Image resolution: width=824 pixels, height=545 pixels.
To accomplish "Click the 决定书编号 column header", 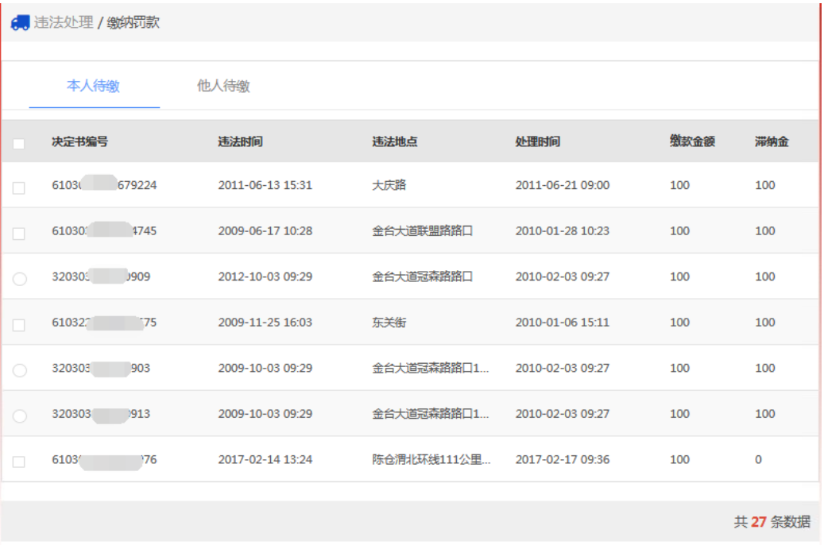I will (79, 141).
